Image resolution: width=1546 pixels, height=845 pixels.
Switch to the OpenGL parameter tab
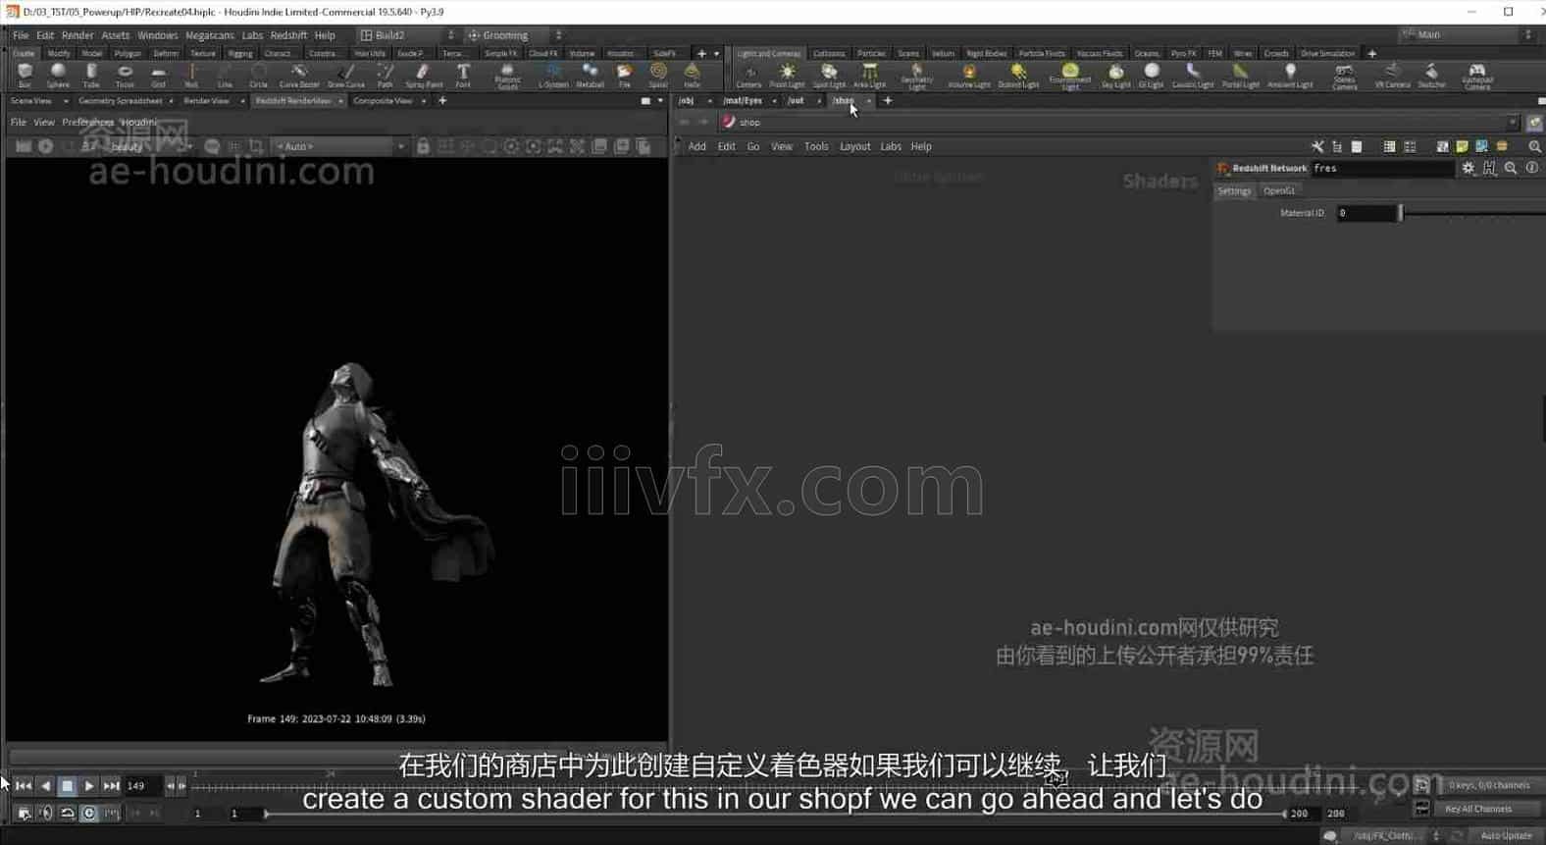1278,190
